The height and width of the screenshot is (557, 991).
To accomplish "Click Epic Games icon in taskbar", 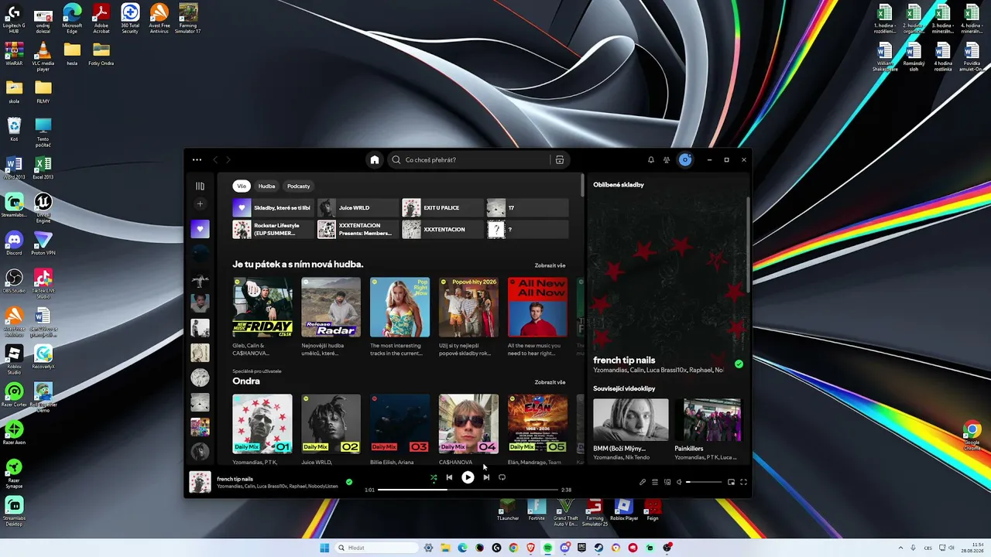I will pos(581,548).
